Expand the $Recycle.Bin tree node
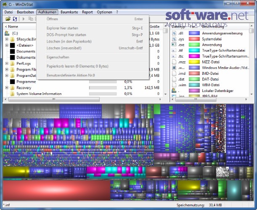257x210 pixels. point(7,39)
